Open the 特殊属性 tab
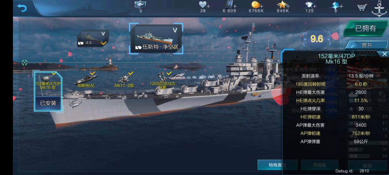Image resolution: width=389 pixels, height=175 pixels. [277, 165]
